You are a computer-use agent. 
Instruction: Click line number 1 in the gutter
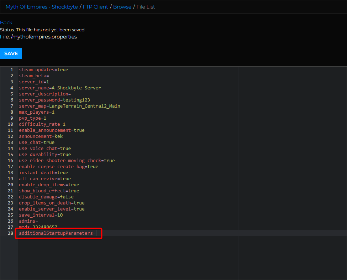(x=12, y=69)
